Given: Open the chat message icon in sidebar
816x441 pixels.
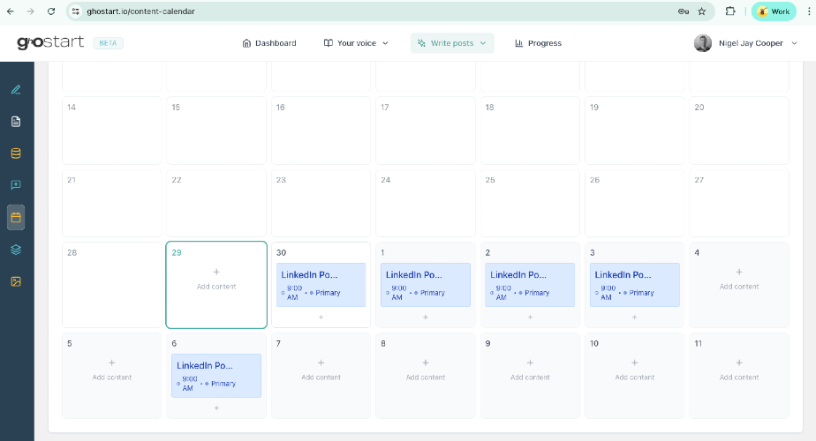Looking at the screenshot, I should (16, 185).
